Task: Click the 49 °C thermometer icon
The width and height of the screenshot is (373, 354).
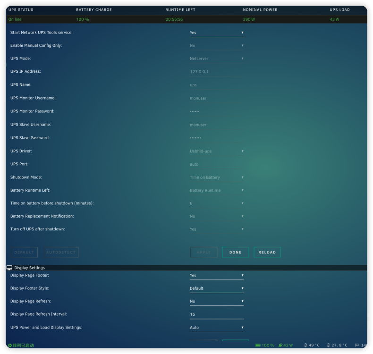Action: click(305, 345)
